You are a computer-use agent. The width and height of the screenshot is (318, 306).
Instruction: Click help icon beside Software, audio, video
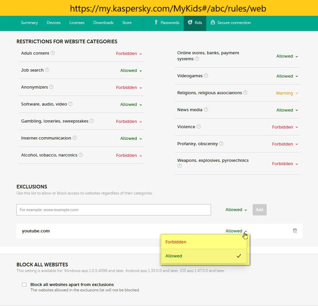pos(70,104)
